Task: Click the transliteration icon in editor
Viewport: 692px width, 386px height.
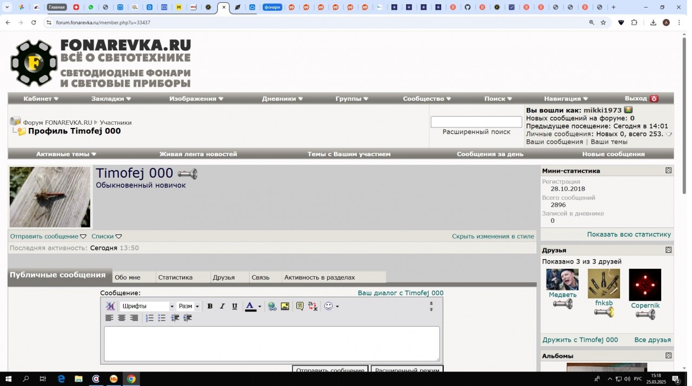Action: point(313,306)
